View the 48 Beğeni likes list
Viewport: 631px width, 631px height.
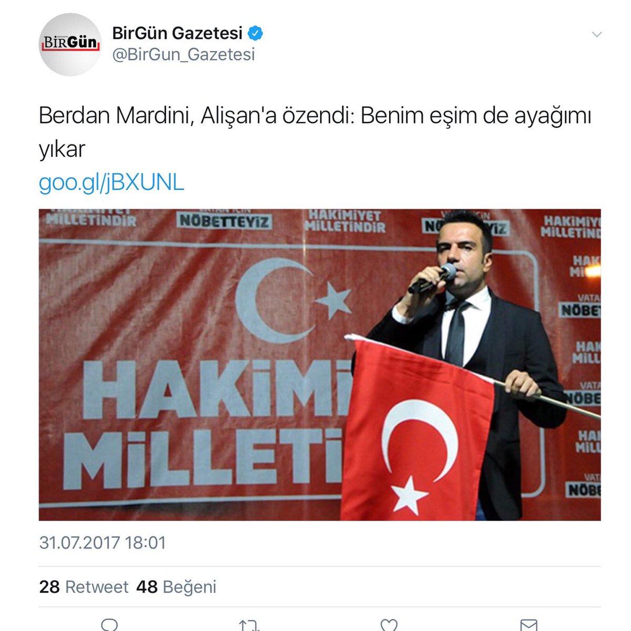[176, 587]
